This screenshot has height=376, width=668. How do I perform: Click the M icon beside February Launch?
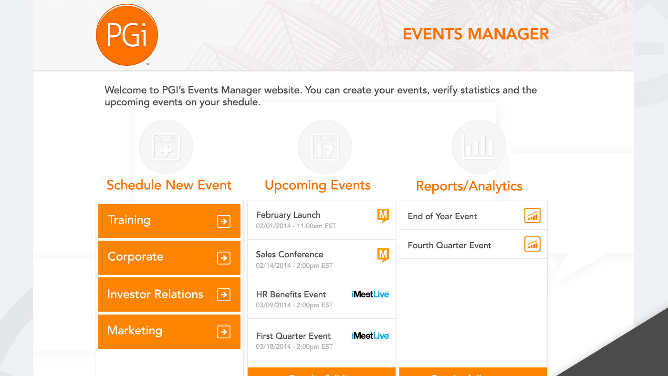click(383, 216)
